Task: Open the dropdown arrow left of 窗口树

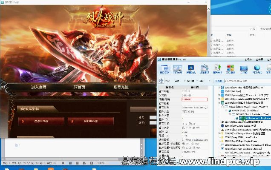Action: pyautogui.click(x=185, y=81)
